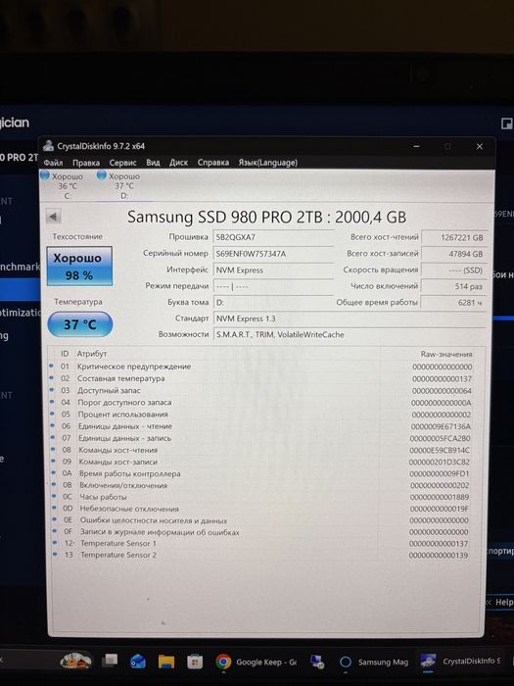Select the Стандарт field NVM Express 1.3
This screenshot has height=686, width=514.
tap(350, 318)
